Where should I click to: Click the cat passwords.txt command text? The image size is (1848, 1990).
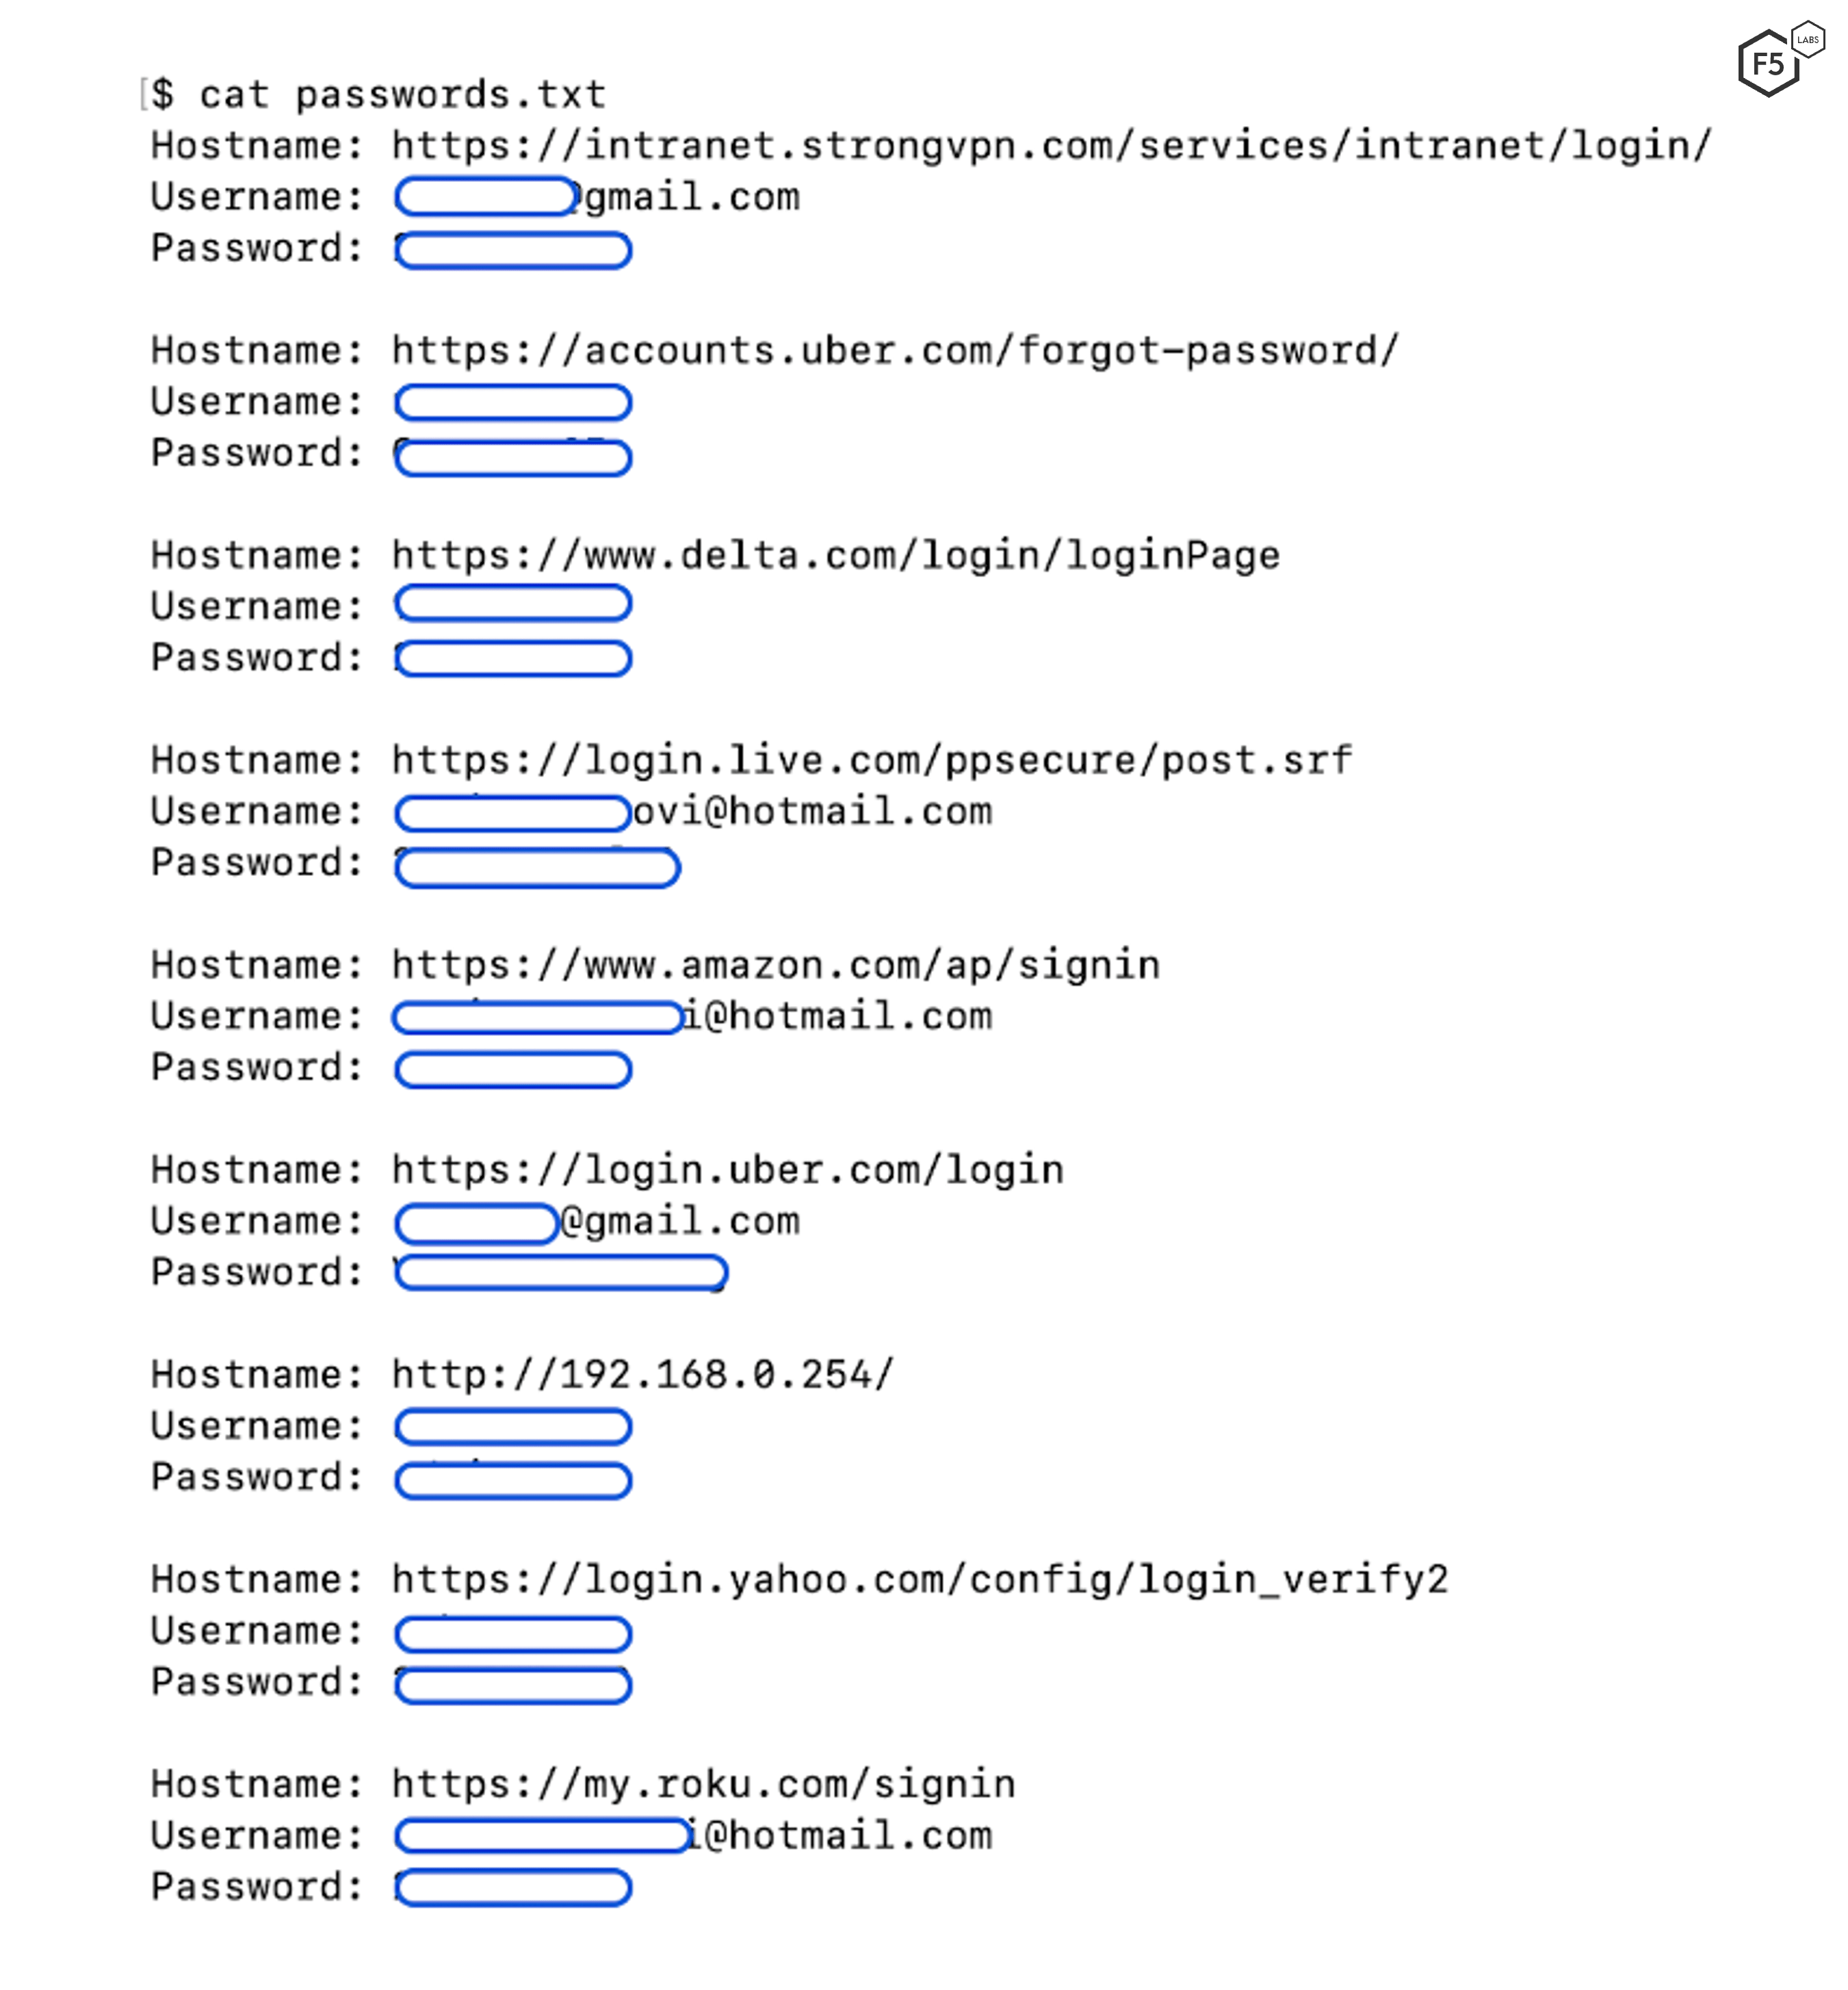(402, 95)
